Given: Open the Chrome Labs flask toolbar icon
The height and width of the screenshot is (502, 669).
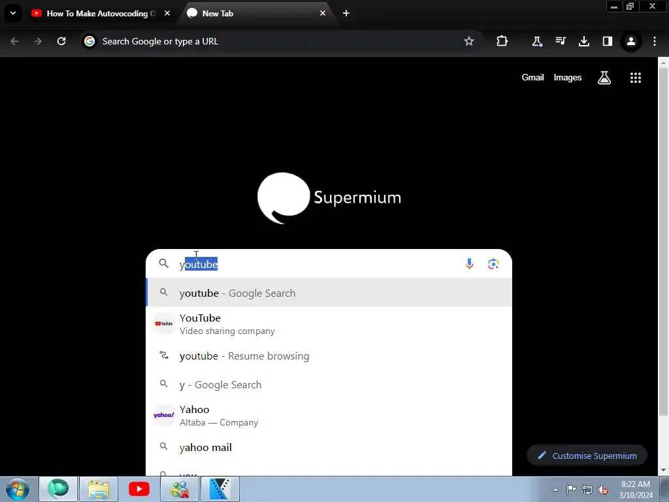Looking at the screenshot, I should (x=537, y=41).
